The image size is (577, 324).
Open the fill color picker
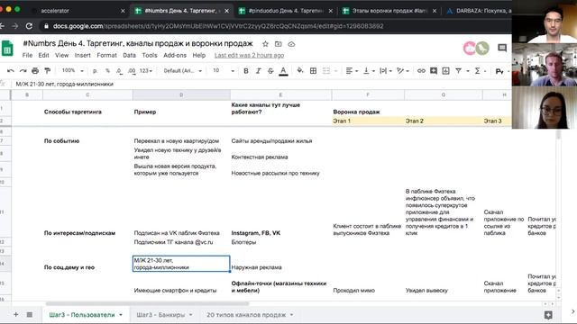(300, 70)
